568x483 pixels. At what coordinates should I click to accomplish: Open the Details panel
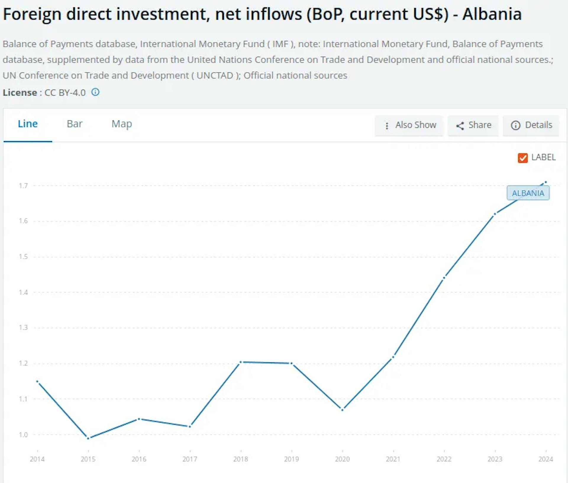click(531, 125)
